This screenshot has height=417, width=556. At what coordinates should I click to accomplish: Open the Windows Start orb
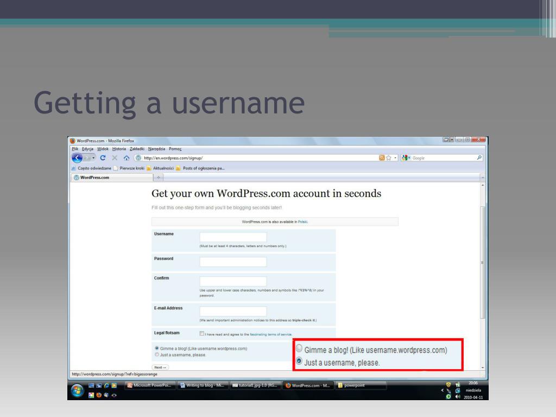pos(77,391)
